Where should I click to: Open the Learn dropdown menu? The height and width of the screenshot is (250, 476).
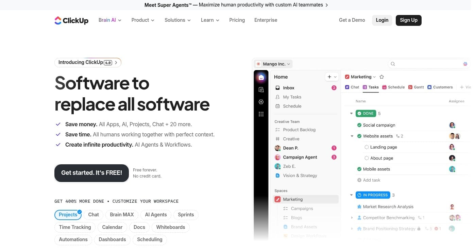tap(210, 20)
